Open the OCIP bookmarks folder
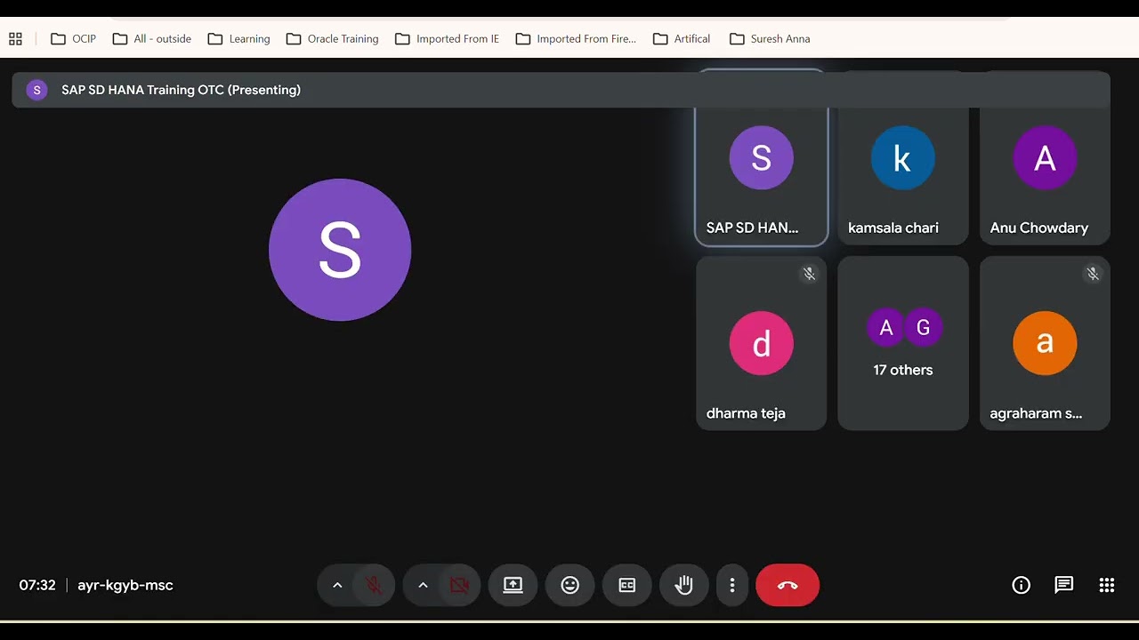 (x=74, y=39)
